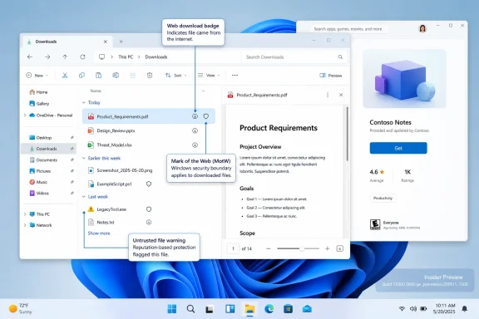Zoom out with minus in preview
This screenshot has width=479, height=319.
tap(269, 248)
